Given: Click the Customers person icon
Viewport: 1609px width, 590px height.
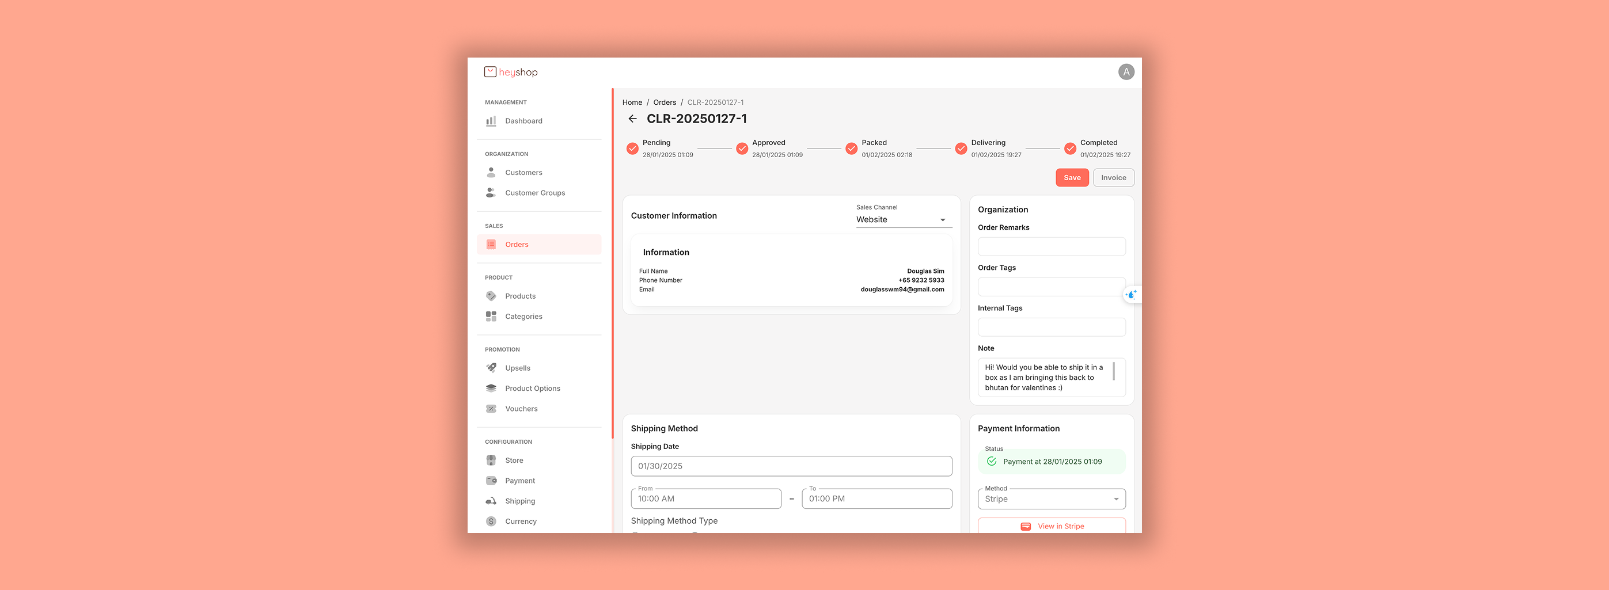Looking at the screenshot, I should (491, 172).
